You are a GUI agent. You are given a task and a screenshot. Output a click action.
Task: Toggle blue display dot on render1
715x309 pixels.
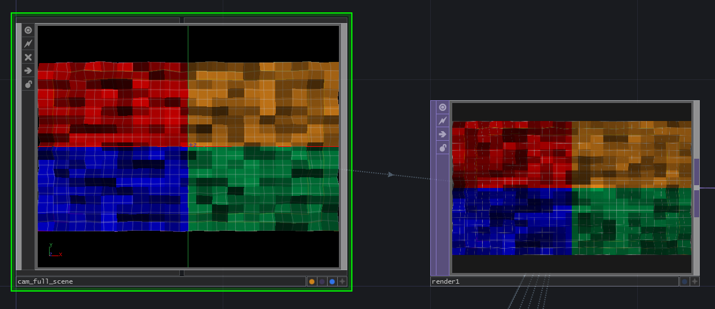tap(685, 281)
